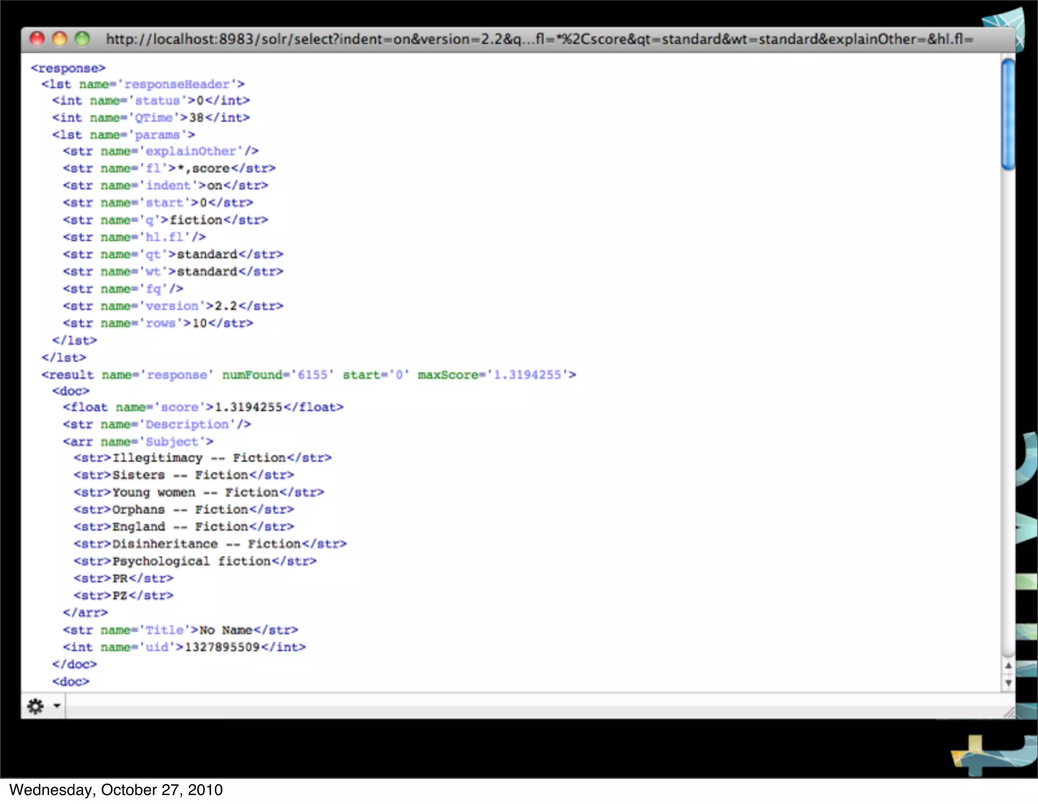Click the q parameter fiction line
Viewport: 1038px width, 804px height.
click(x=165, y=220)
